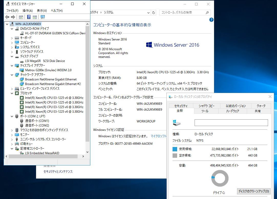This screenshot has height=199, width=277.
Task: Click the Forward arrow in Device Manager toolbar
Action: [x=13, y=17]
